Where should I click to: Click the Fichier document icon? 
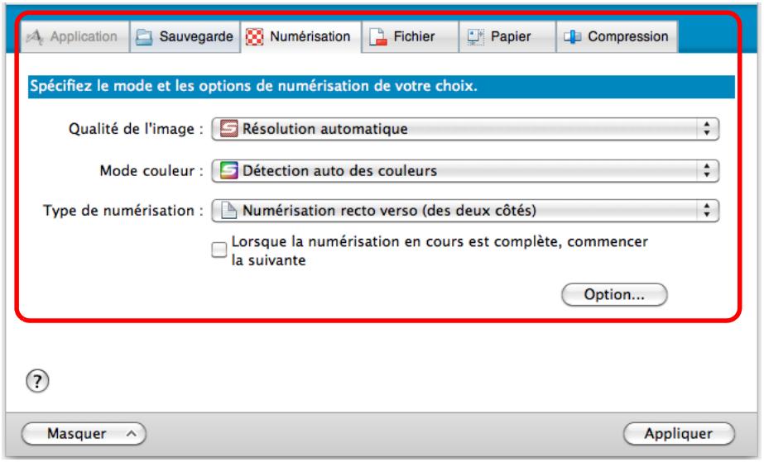pyautogui.click(x=377, y=37)
